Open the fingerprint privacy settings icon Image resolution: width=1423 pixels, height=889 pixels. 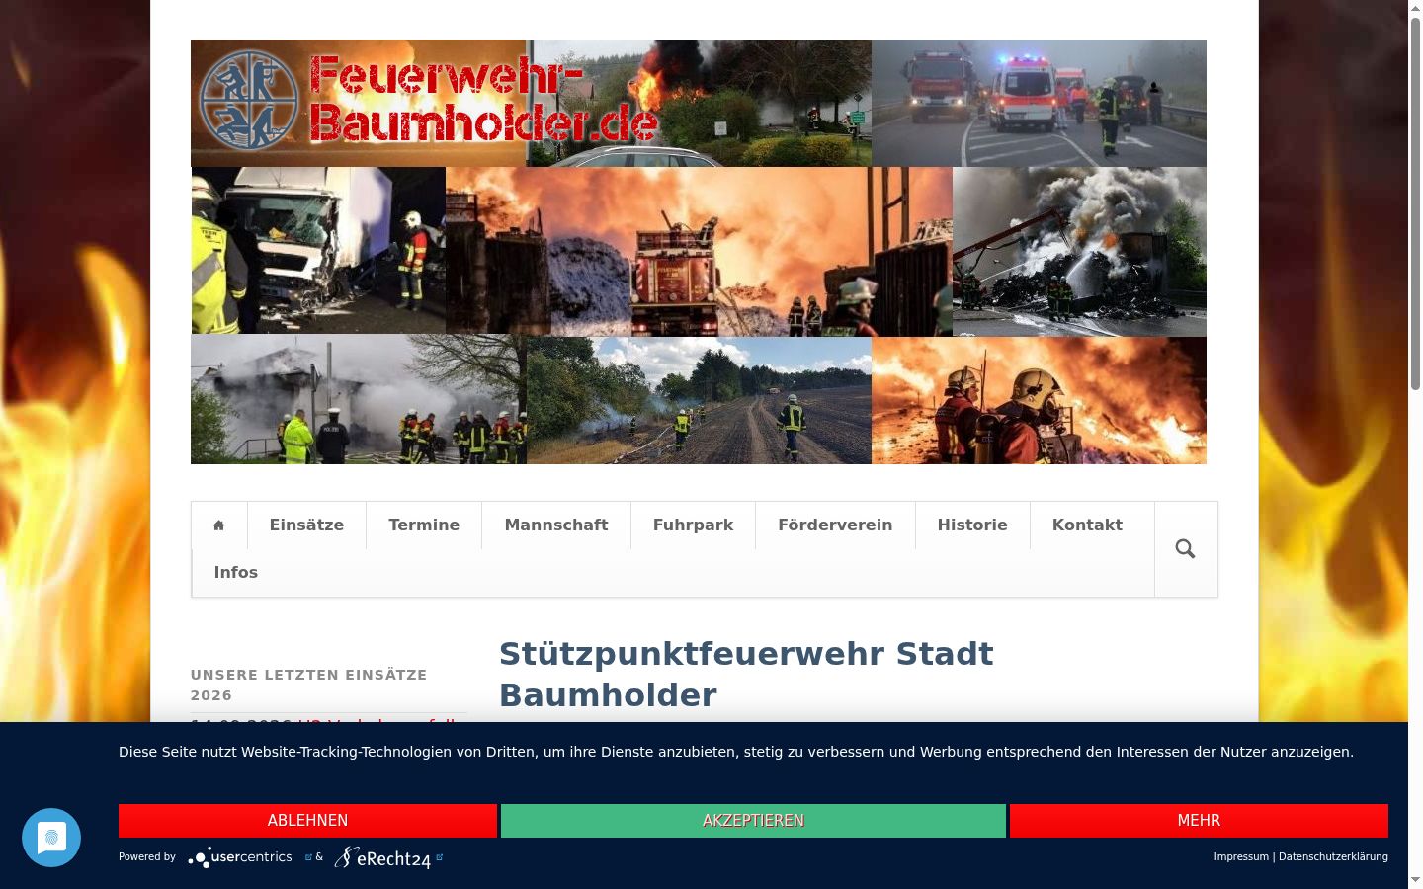point(51,838)
